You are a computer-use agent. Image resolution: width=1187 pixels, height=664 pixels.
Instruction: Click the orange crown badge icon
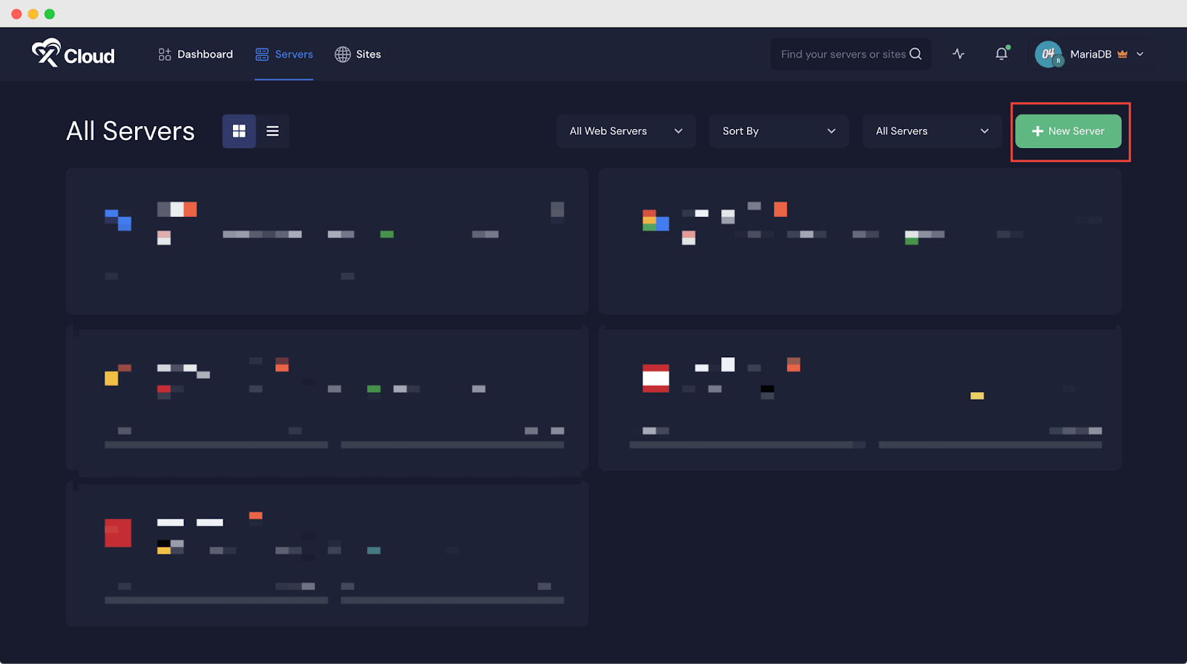tap(1122, 54)
